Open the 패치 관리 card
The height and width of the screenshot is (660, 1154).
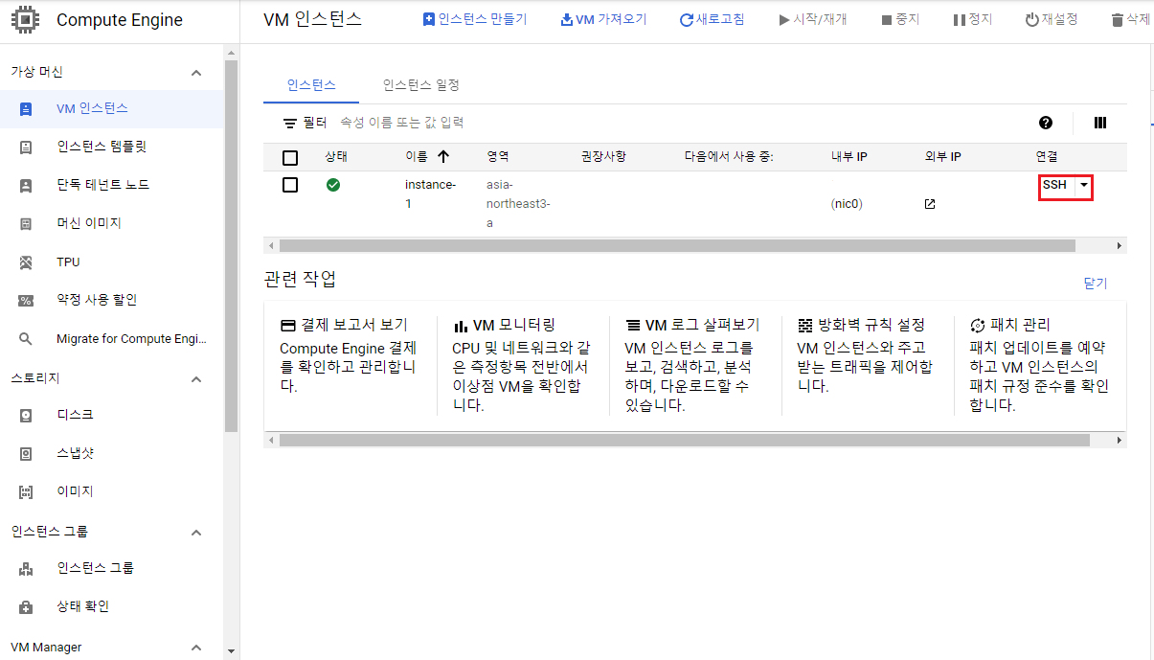click(1039, 366)
